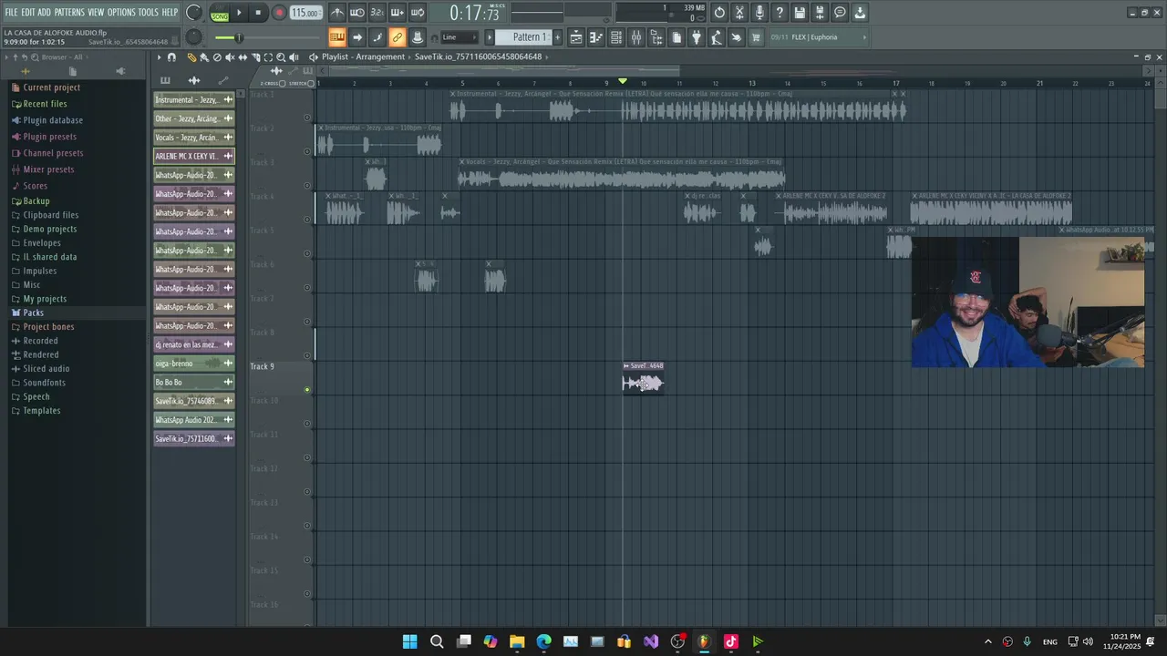Screen dimensions: 1167x656
Task: Select the playlist slice tool
Action: pos(255,56)
